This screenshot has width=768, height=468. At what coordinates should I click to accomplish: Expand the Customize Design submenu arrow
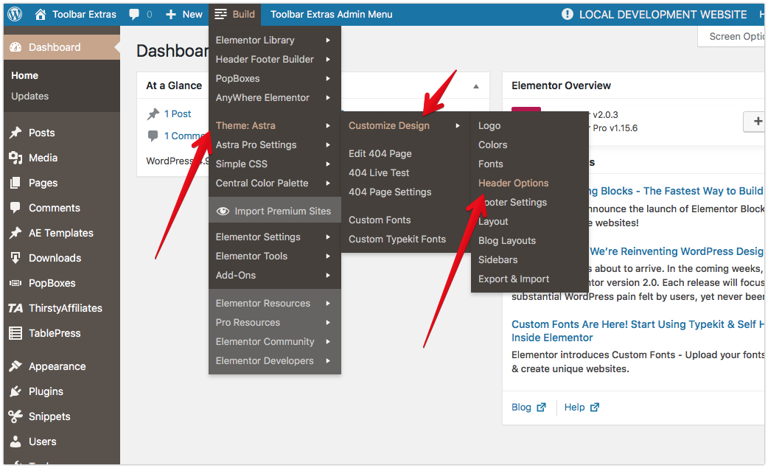click(x=458, y=126)
